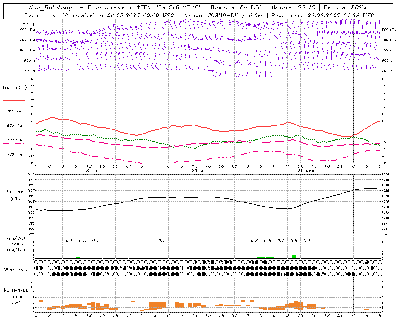398x318 pixels.
Task: Click the station name Nov_Bolotnoye in header
Action: (x=52, y=7)
